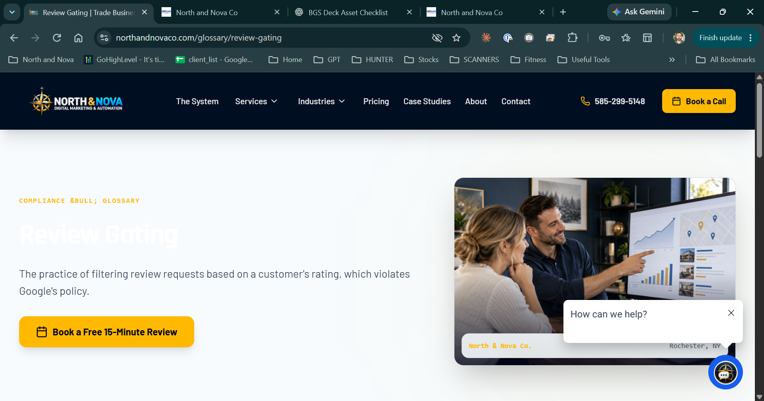Open the Stocks bookmark folder
The height and width of the screenshot is (401, 764).
click(x=421, y=60)
